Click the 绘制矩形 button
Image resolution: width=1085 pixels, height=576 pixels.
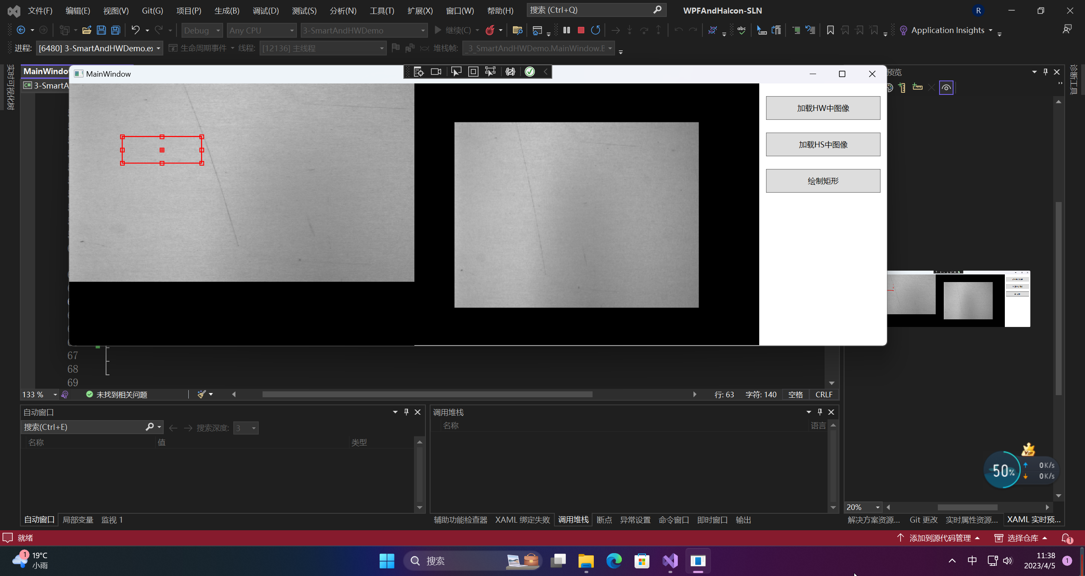pyautogui.click(x=823, y=180)
